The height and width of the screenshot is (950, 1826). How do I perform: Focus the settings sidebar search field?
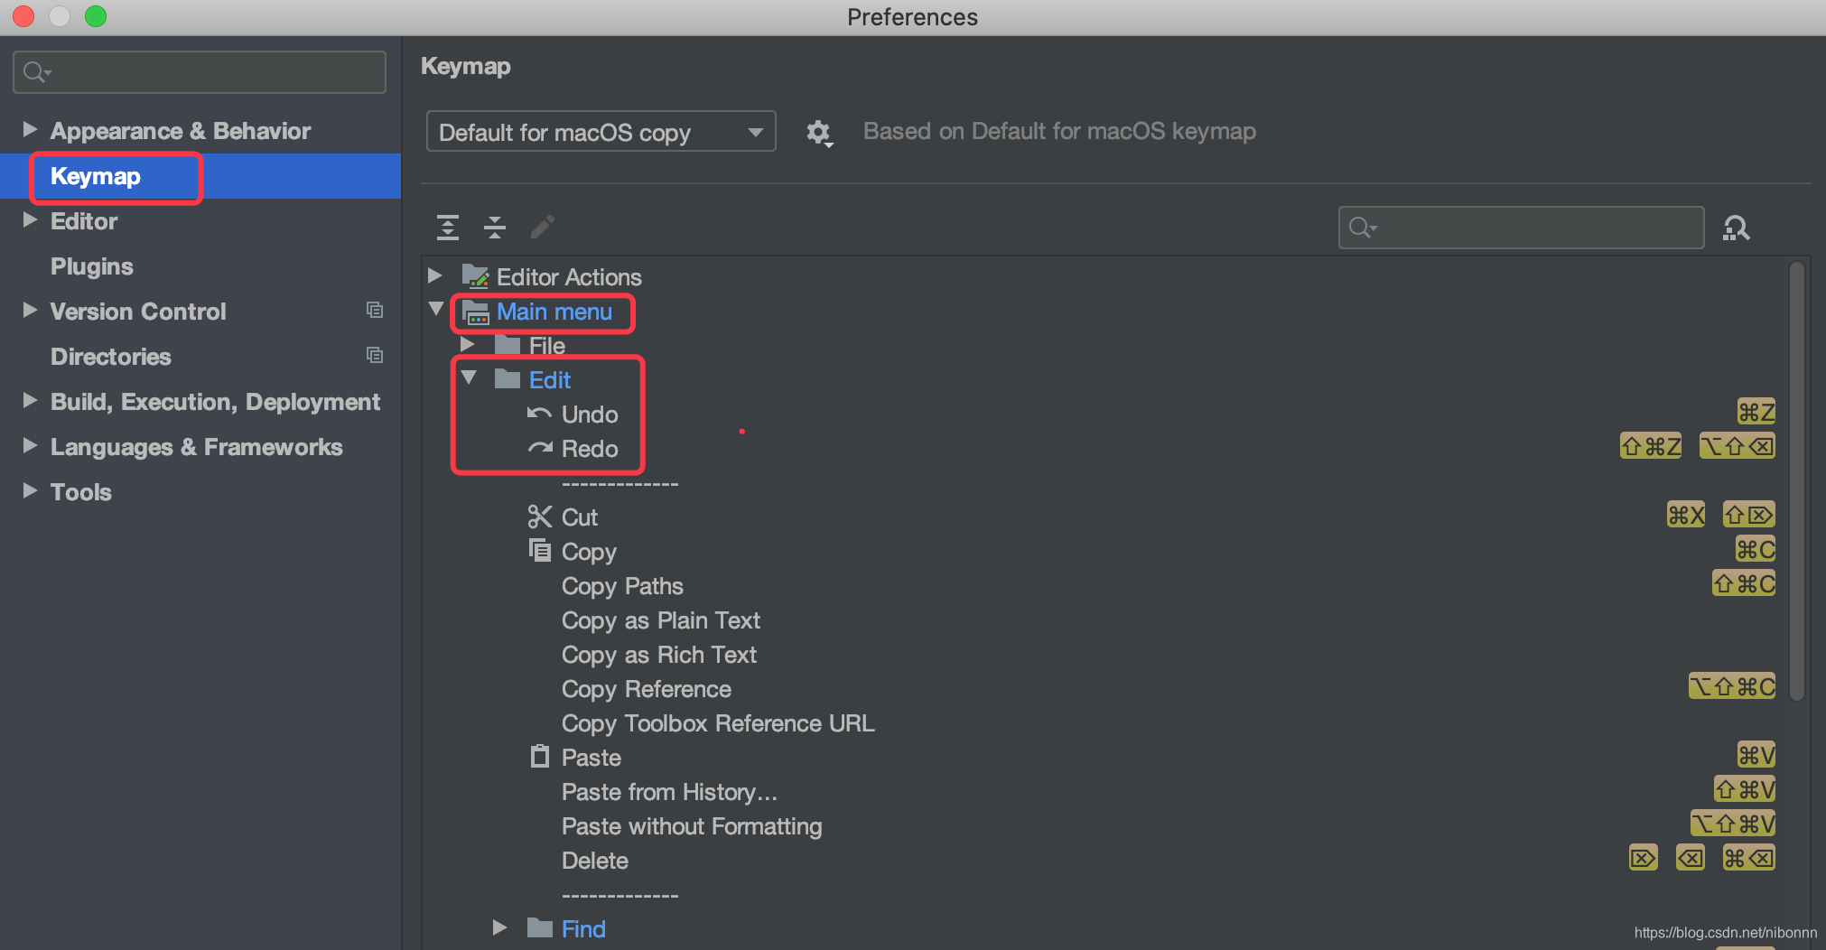point(200,72)
